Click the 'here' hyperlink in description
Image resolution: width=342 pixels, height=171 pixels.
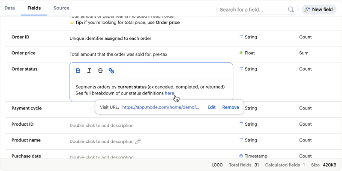click(169, 93)
